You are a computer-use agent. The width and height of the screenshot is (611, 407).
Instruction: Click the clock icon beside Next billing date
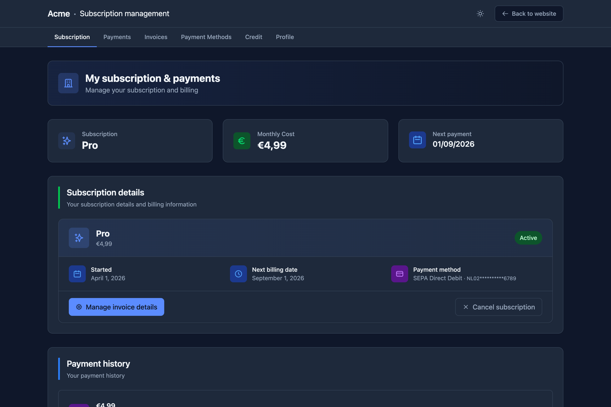click(238, 274)
